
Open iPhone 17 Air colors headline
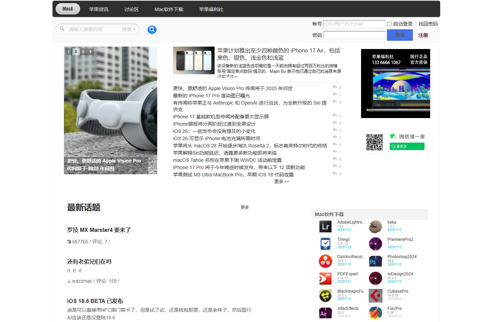click(x=279, y=54)
